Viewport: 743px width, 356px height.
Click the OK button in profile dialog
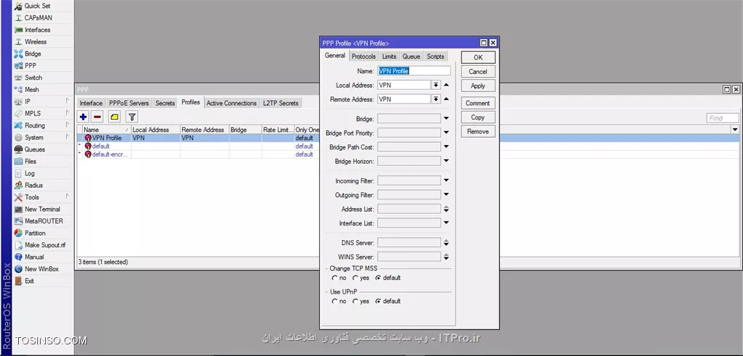point(478,57)
